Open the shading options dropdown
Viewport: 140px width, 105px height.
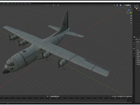132,5
